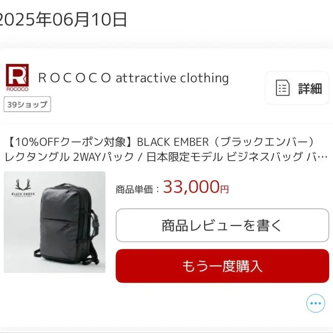
Task: Open the レクタングル 2WAYパック title line
Action: [69, 157]
